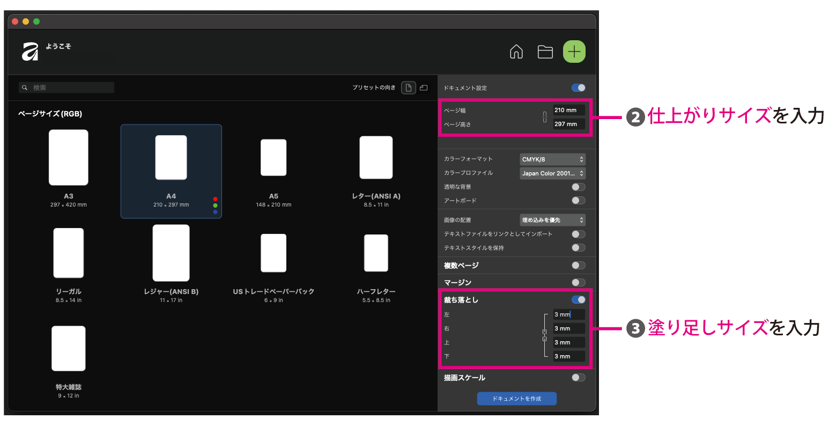Open the folder browse icon

(x=545, y=52)
